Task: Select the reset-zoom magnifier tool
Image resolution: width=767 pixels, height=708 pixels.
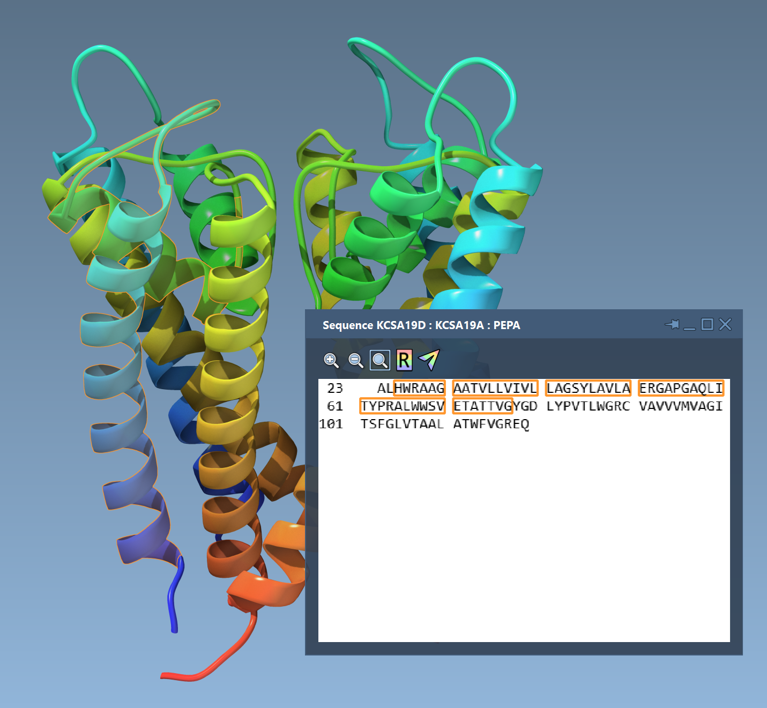Action: pyautogui.click(x=380, y=361)
